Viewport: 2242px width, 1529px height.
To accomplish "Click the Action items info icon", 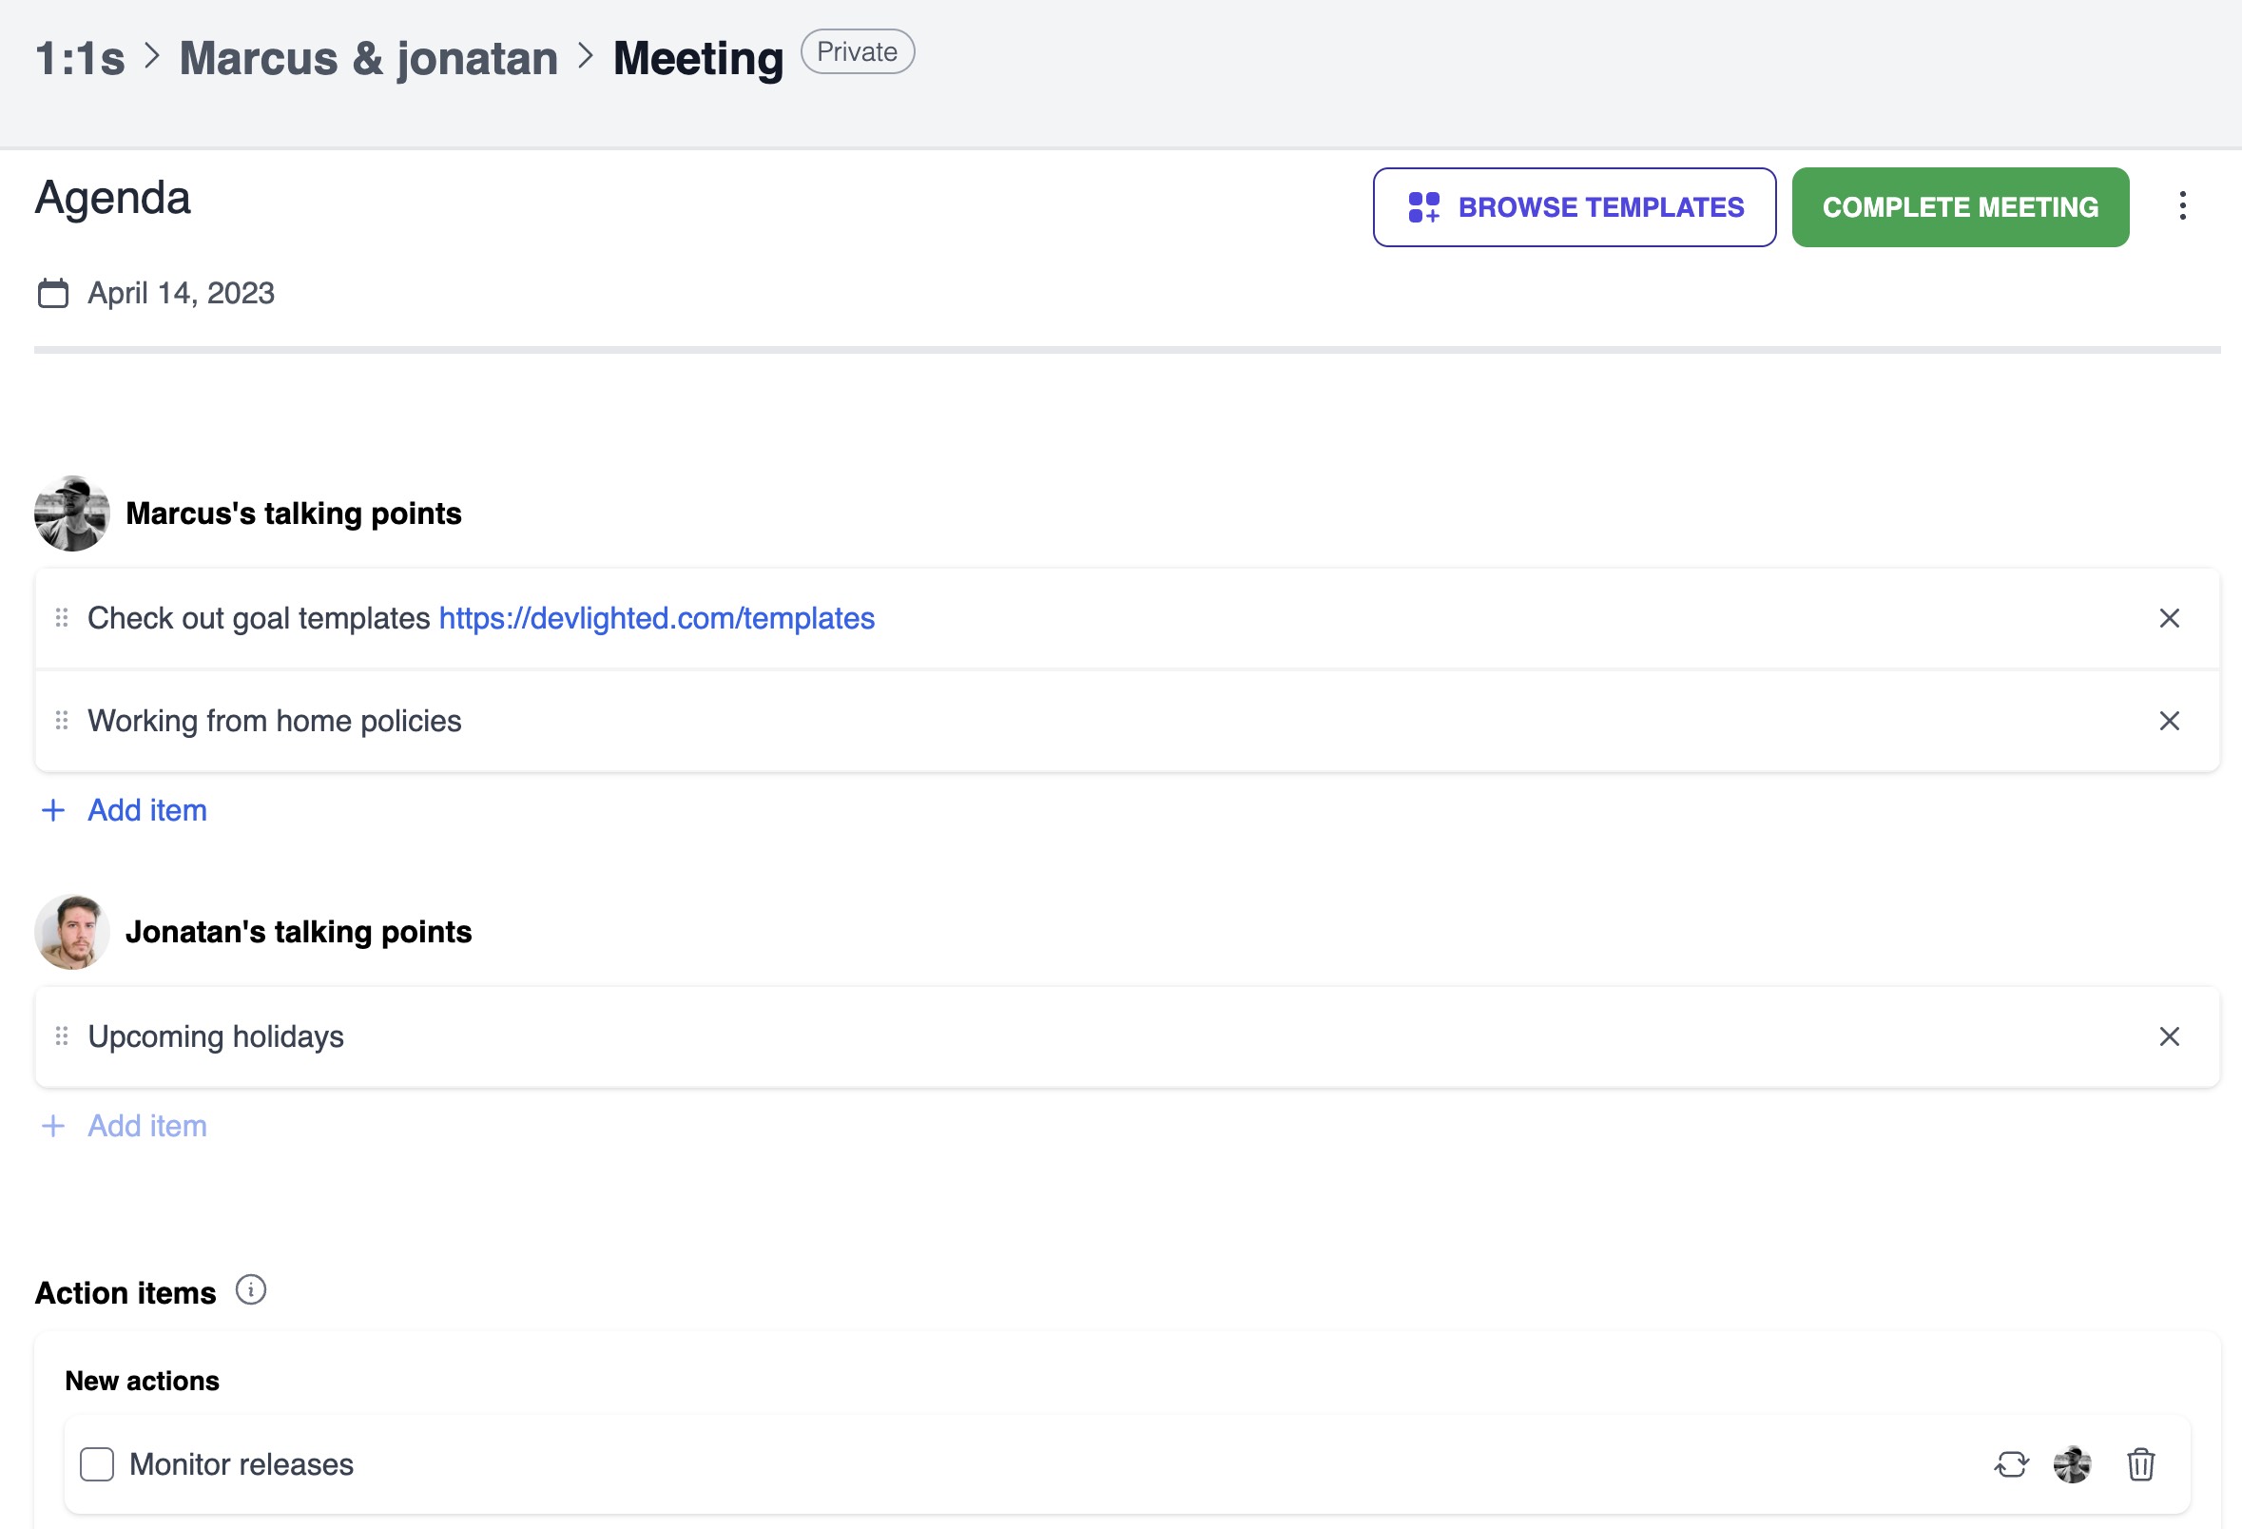I will [x=251, y=1289].
